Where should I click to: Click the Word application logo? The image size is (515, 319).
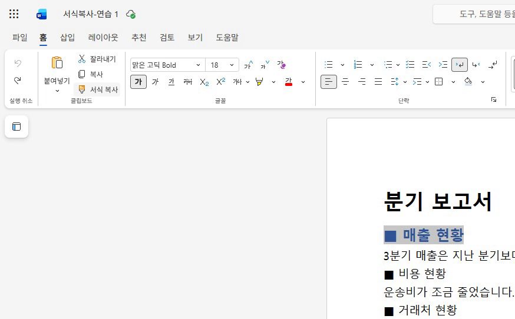click(42, 14)
